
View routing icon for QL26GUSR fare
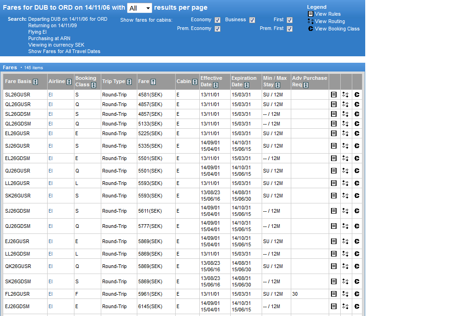coord(345,104)
